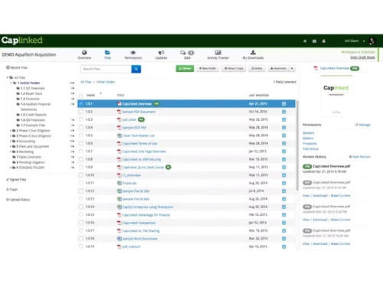Switch to the Files tab
Screen dimensions: 383x287
[107, 54]
